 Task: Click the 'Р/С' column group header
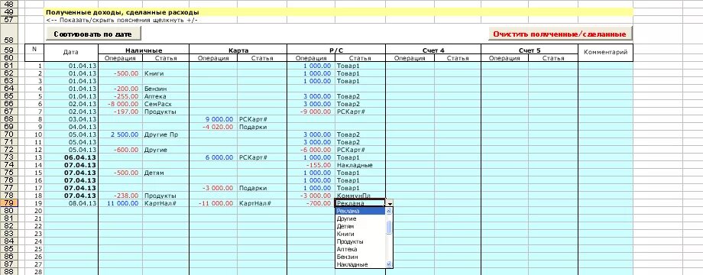(x=335, y=50)
